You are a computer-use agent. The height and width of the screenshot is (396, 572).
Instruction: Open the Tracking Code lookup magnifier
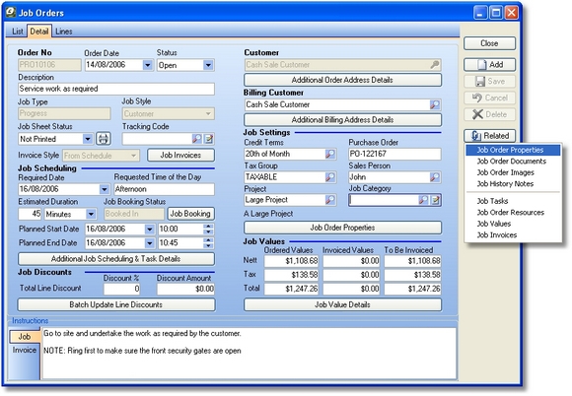click(x=196, y=139)
